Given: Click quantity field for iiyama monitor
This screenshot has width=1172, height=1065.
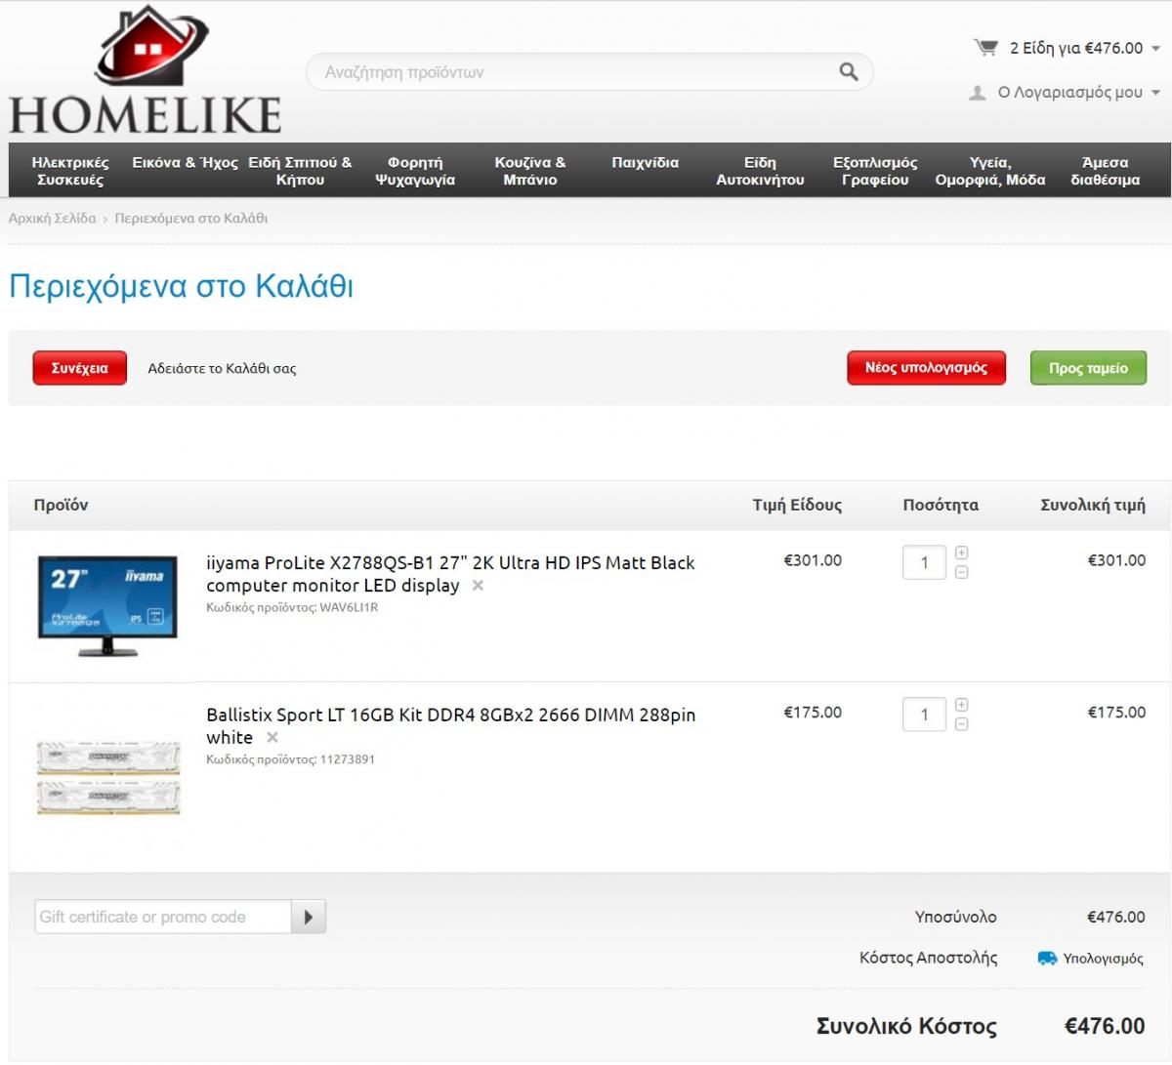Looking at the screenshot, I should [924, 562].
